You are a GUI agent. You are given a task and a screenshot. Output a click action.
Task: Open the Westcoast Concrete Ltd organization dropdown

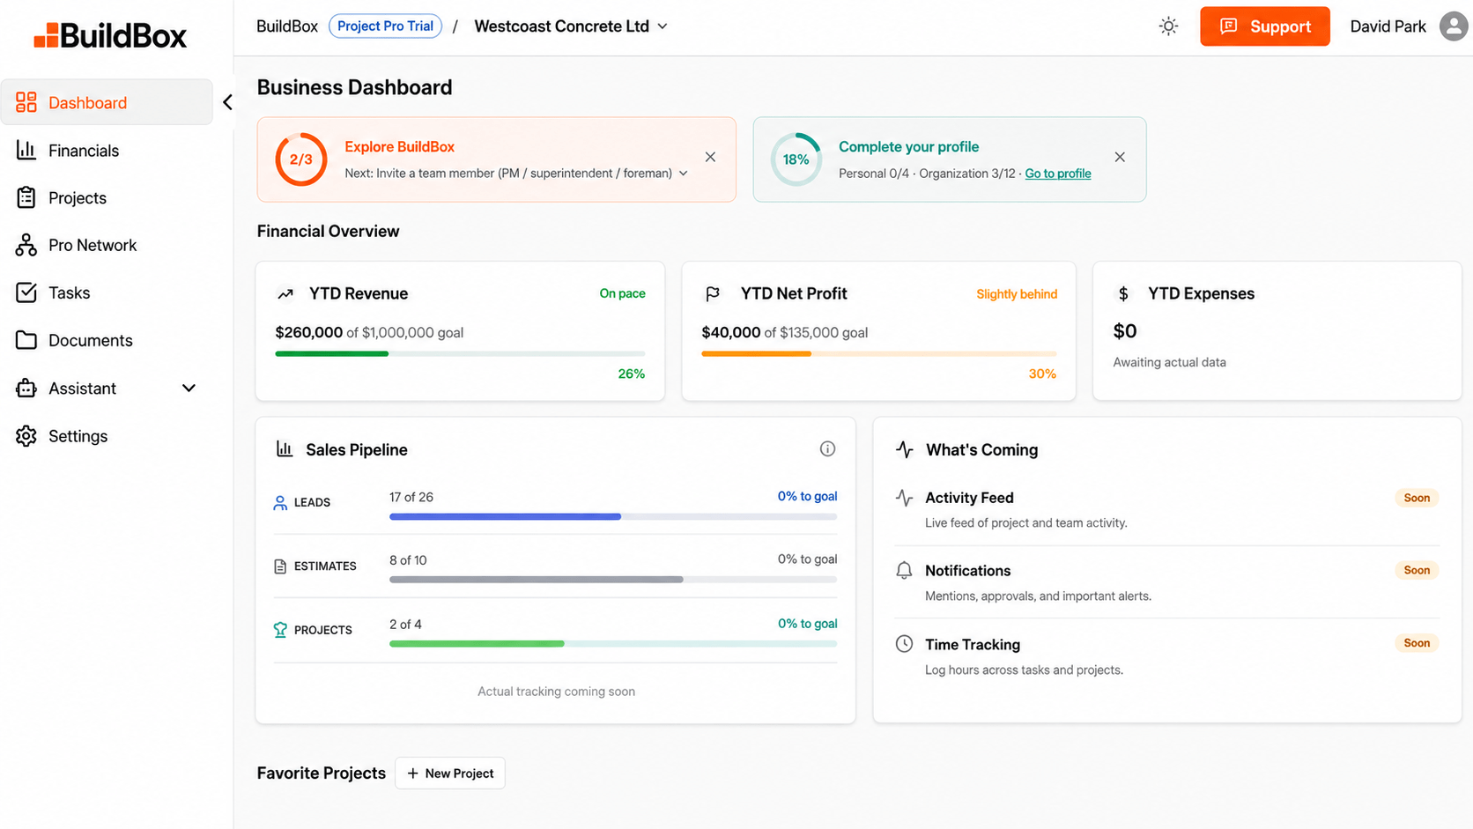point(571,26)
